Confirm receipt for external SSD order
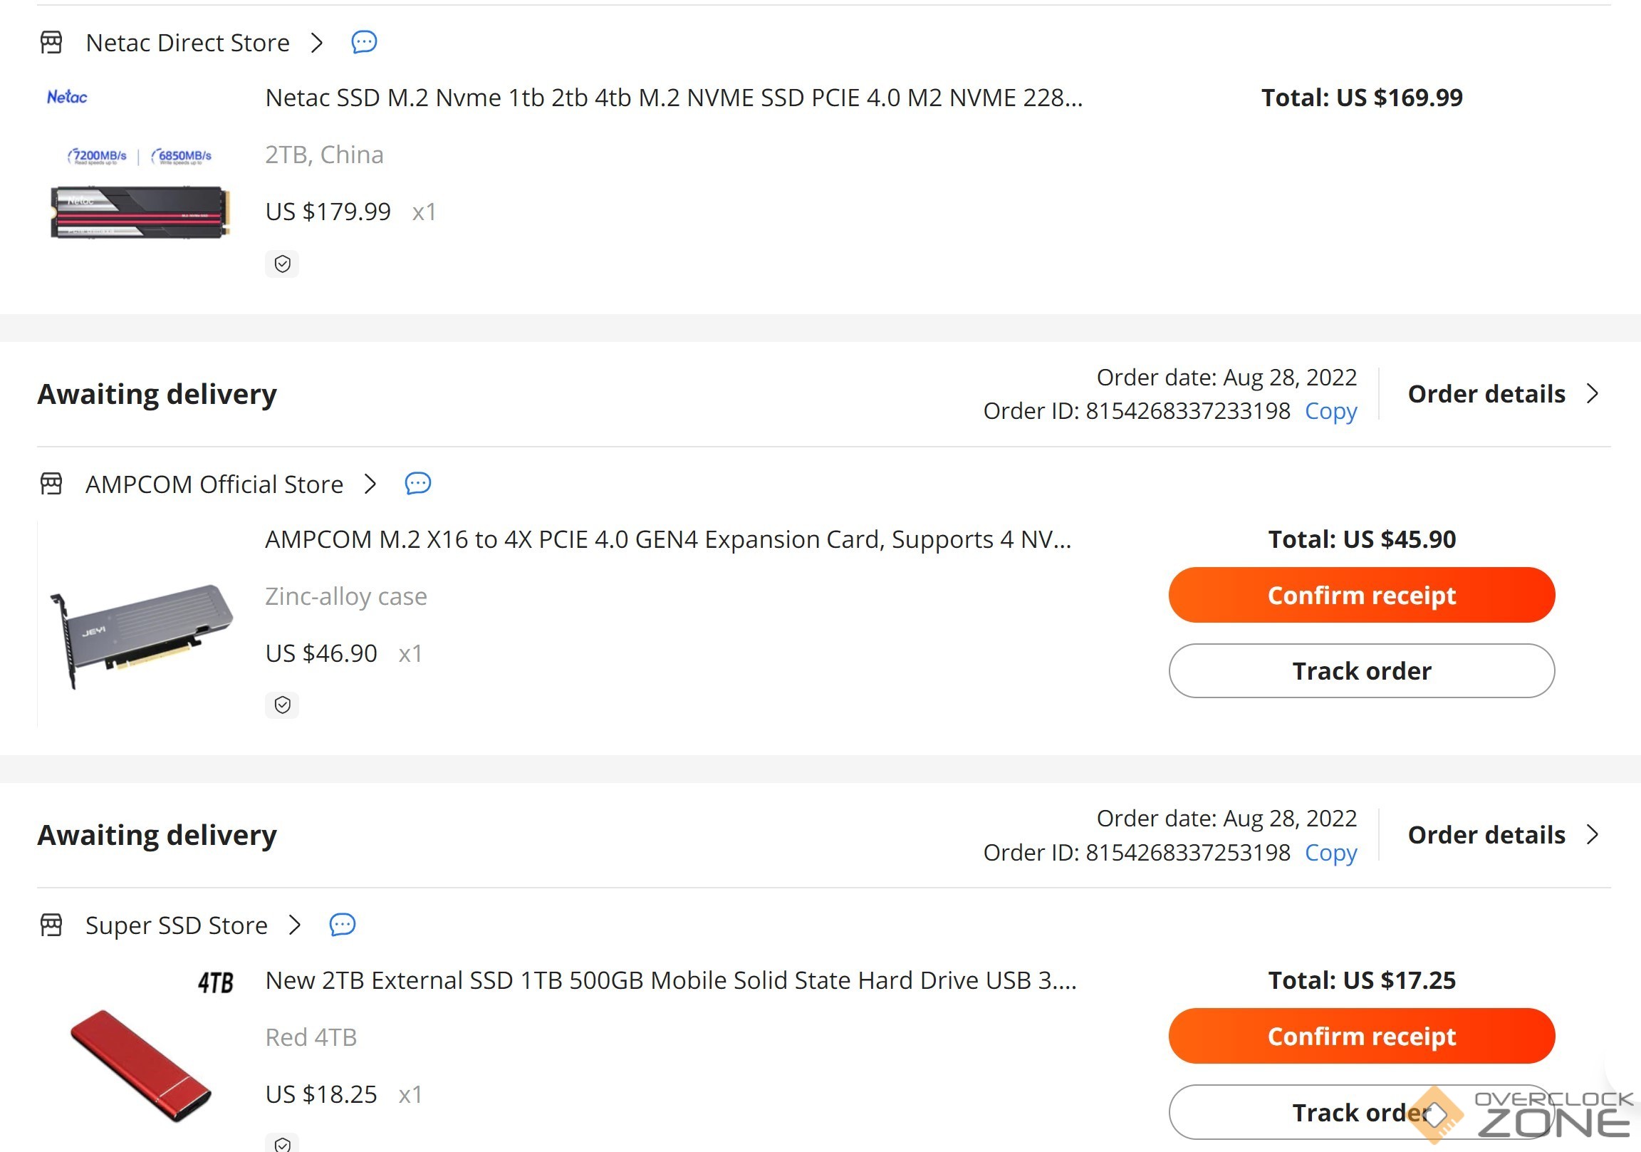The height and width of the screenshot is (1152, 1641). [x=1361, y=1036]
